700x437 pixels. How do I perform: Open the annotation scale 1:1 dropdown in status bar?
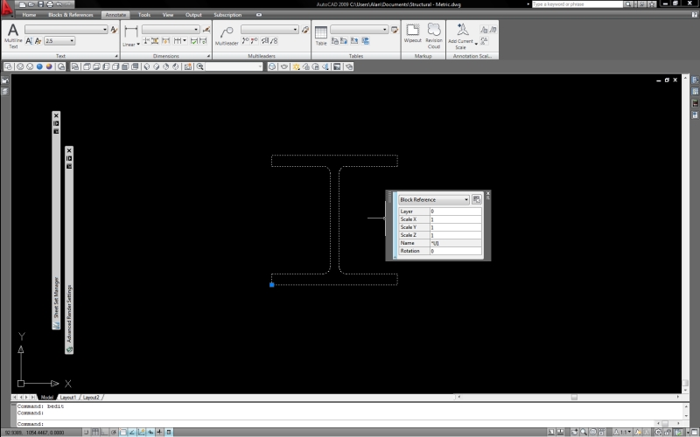(x=624, y=432)
